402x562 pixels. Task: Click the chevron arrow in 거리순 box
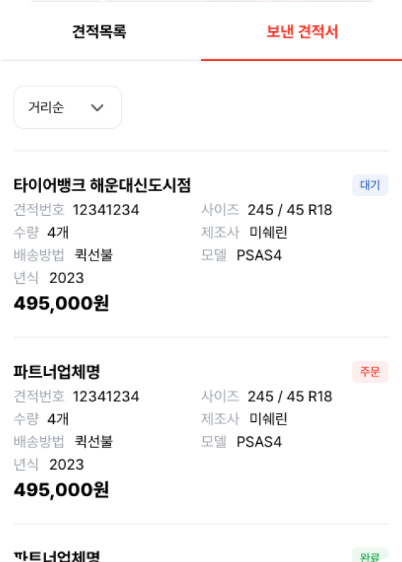(x=97, y=108)
